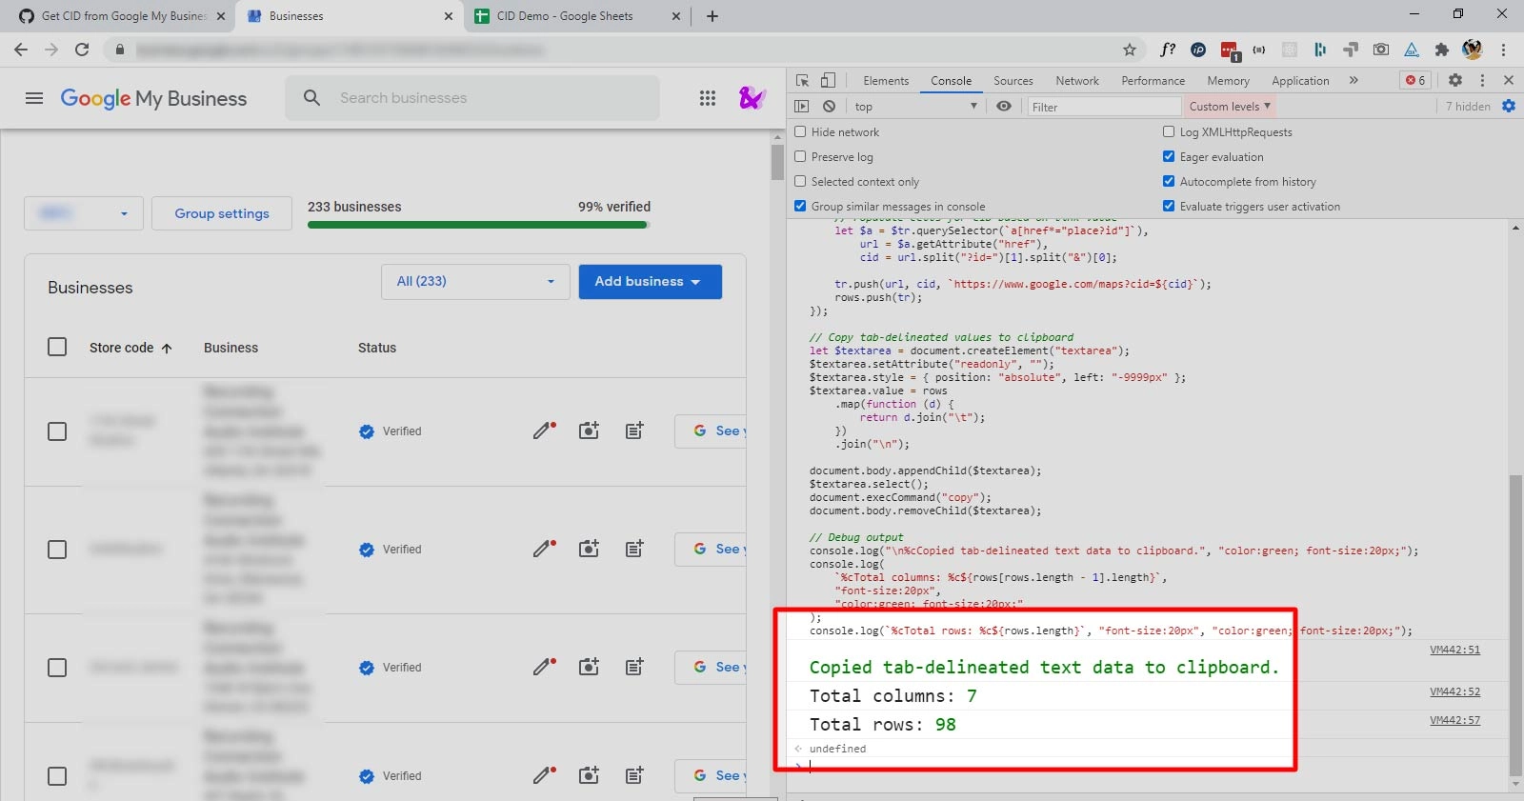1524x801 pixels.
Task: Check Selected context only
Action: (x=800, y=181)
